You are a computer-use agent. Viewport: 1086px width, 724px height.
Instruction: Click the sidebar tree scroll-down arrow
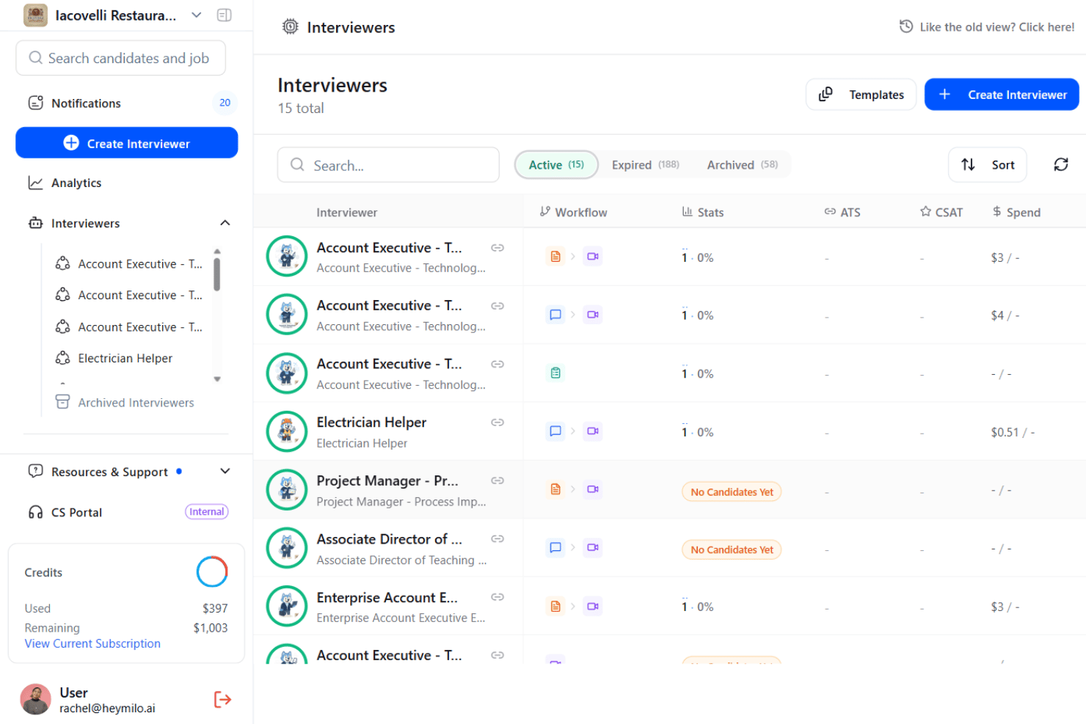tap(217, 379)
